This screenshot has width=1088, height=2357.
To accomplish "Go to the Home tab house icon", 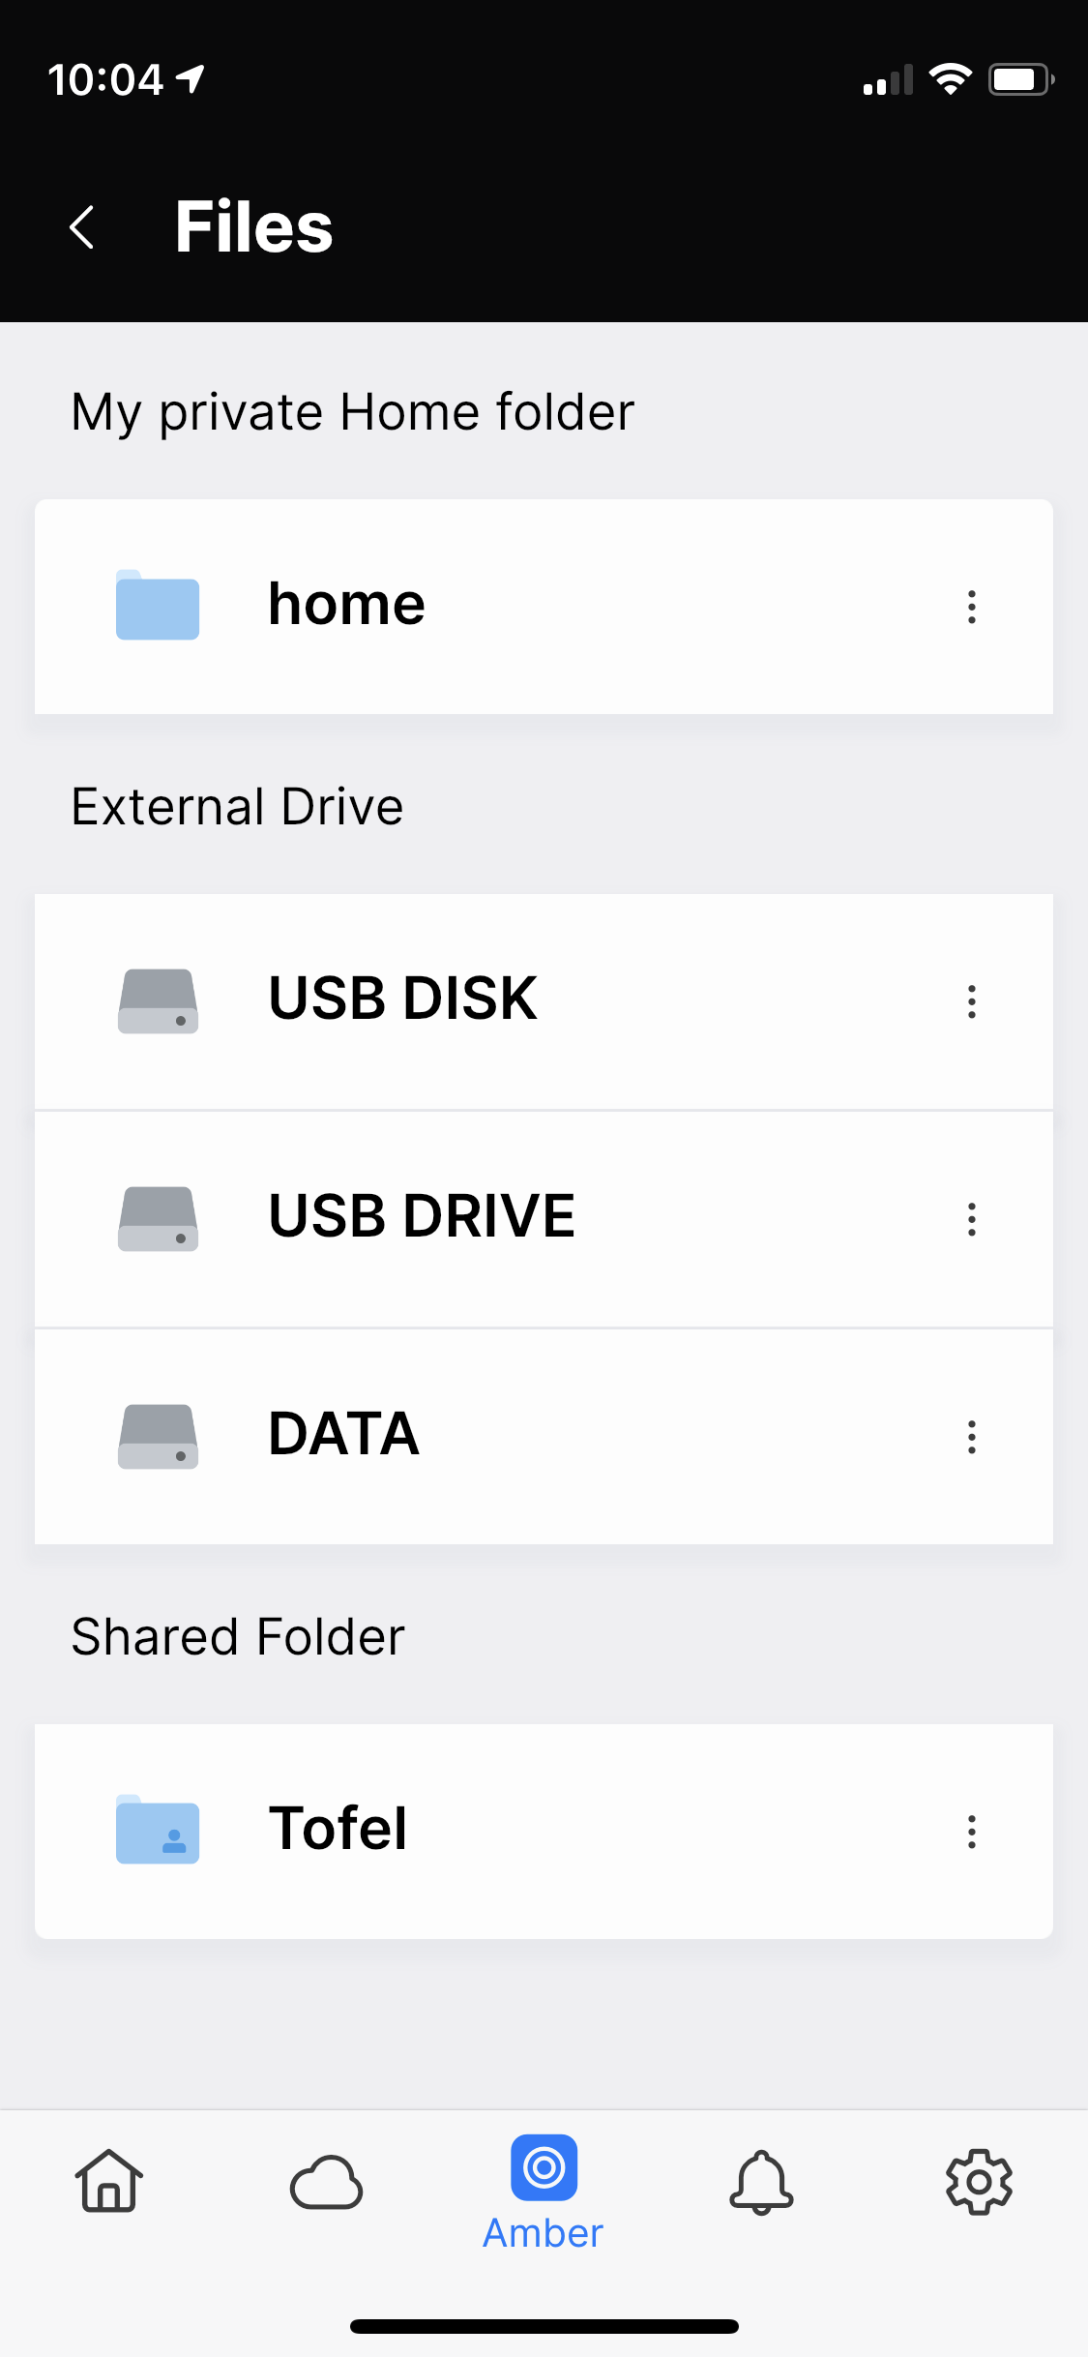I will click(108, 2181).
